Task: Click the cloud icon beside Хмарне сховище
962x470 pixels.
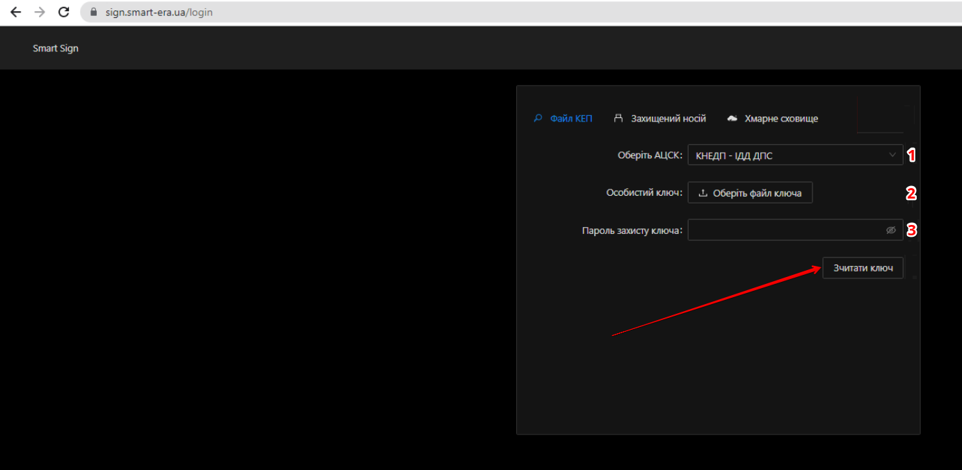Action: coord(732,119)
